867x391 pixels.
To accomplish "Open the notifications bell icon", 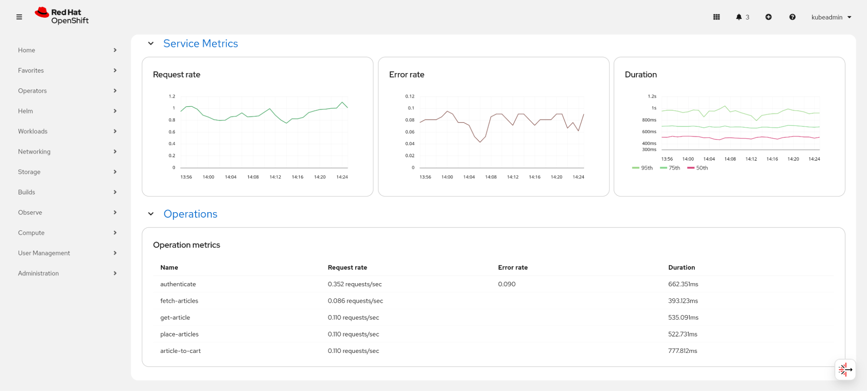I will tap(742, 17).
